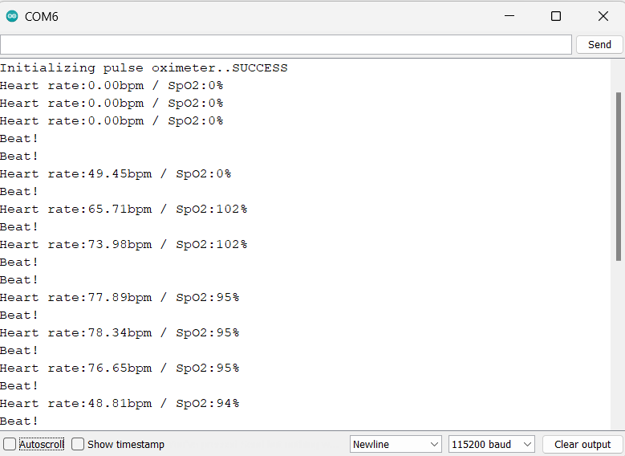Click the scrollbar track below the thumb
The height and width of the screenshot is (456, 625).
click(618, 345)
